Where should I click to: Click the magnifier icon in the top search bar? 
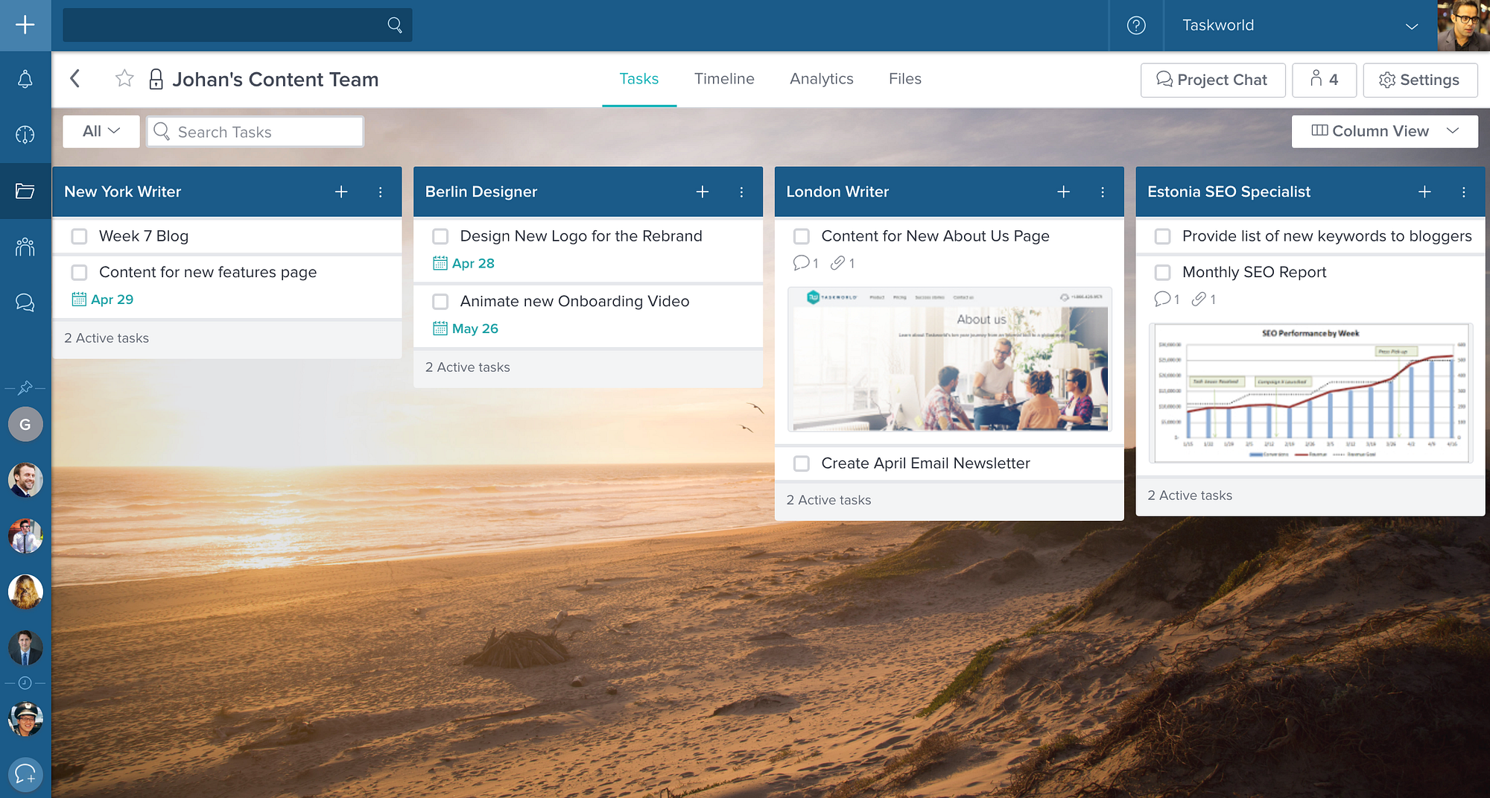click(395, 25)
